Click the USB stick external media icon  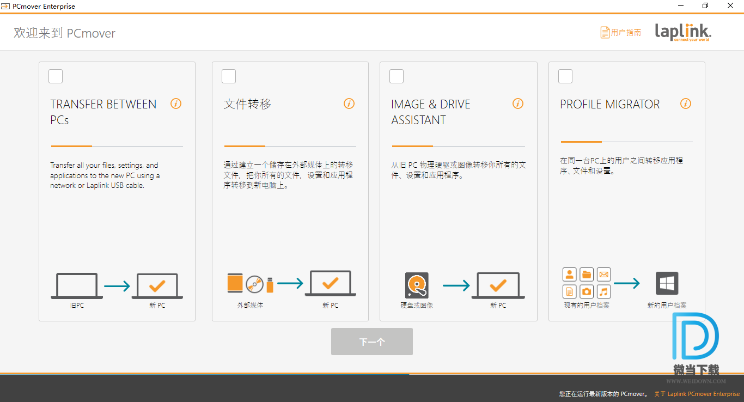[270, 285]
